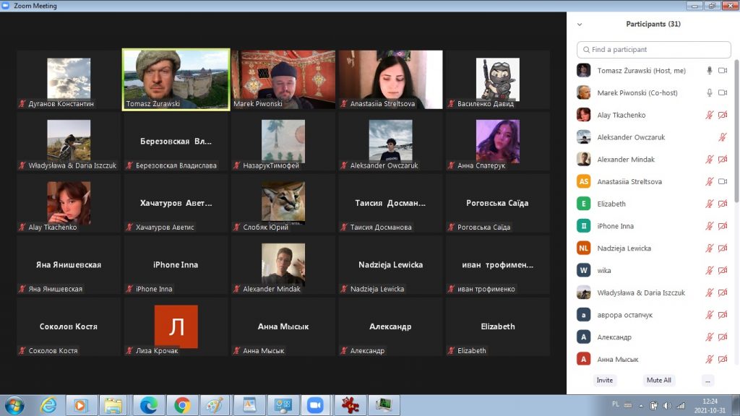This screenshot has height=416, width=740.
Task: Collapse the Participants panel using the chevron
Action: [580, 25]
